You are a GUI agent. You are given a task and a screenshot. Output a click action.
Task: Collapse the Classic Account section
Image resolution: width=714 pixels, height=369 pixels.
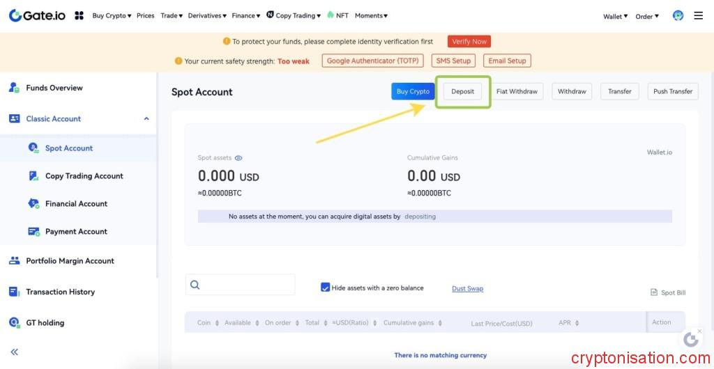[x=146, y=119]
